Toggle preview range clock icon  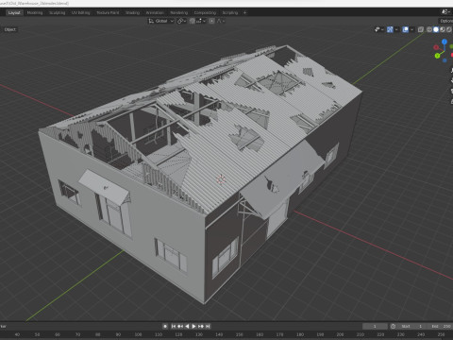(x=393, y=326)
